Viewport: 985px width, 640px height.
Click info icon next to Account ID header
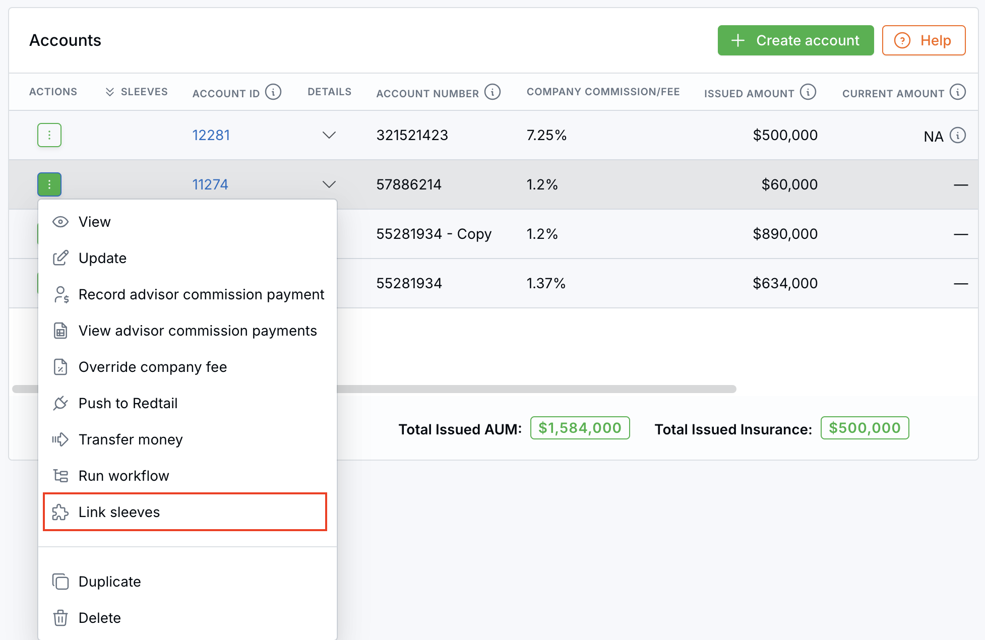click(273, 92)
